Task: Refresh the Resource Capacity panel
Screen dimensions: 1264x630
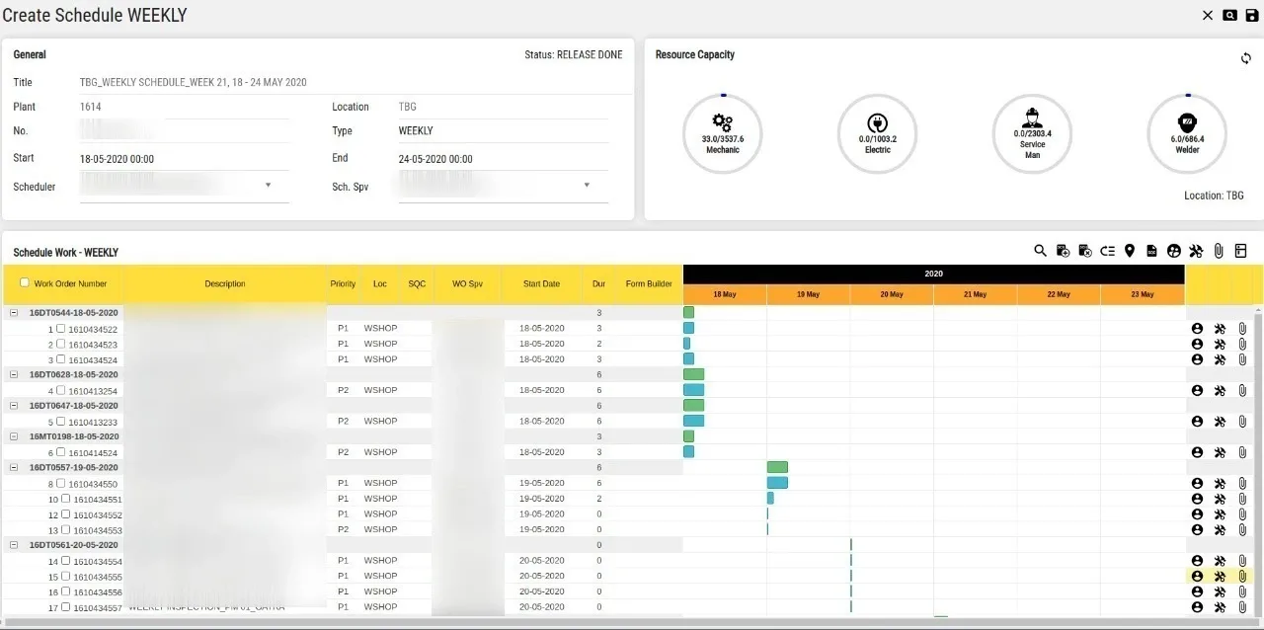Action: click(1246, 58)
